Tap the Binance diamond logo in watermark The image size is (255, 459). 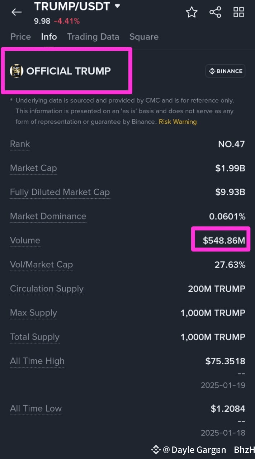click(x=156, y=450)
